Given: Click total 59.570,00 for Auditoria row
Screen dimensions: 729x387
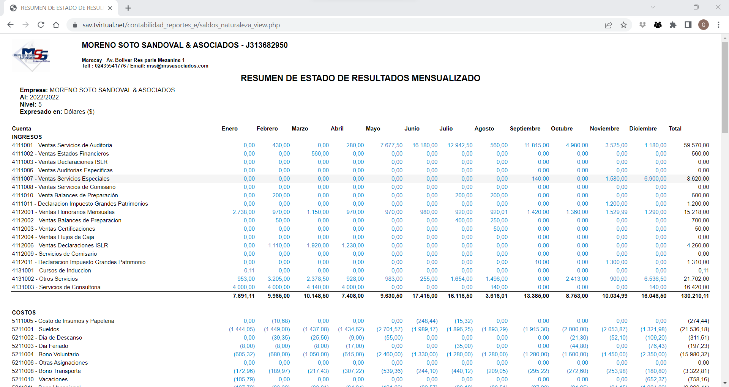Looking at the screenshot, I should (x=696, y=145).
